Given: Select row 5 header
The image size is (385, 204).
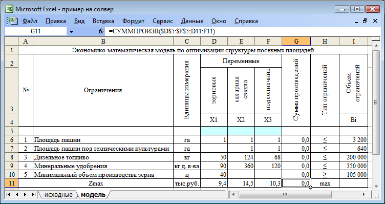Looking at the screenshot, I should click(x=12, y=131).
